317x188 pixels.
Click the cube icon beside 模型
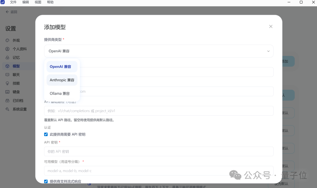coord(7,66)
